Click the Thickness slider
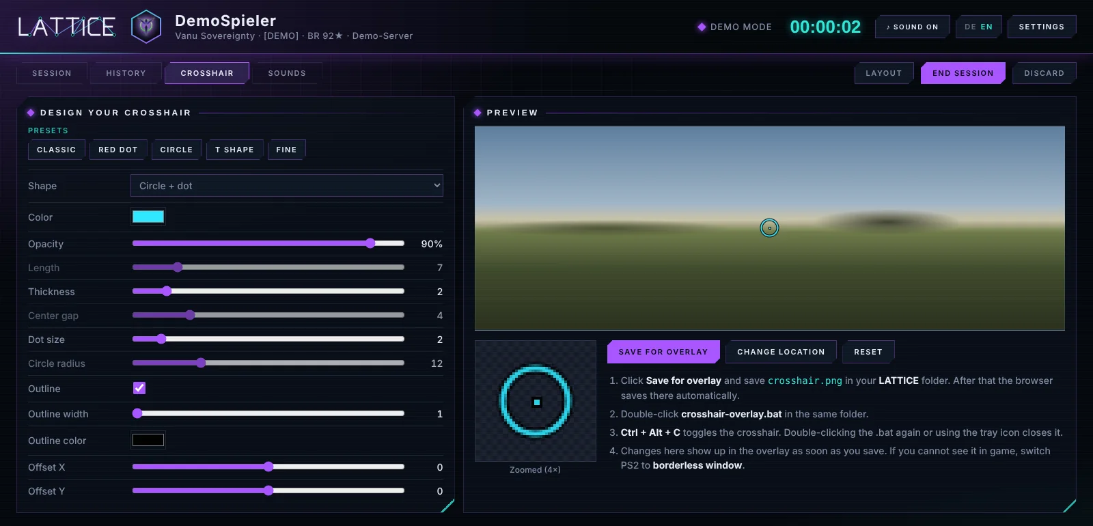The image size is (1093, 526). (268, 291)
